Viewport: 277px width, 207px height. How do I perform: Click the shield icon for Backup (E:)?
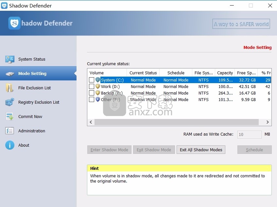pos(98,93)
